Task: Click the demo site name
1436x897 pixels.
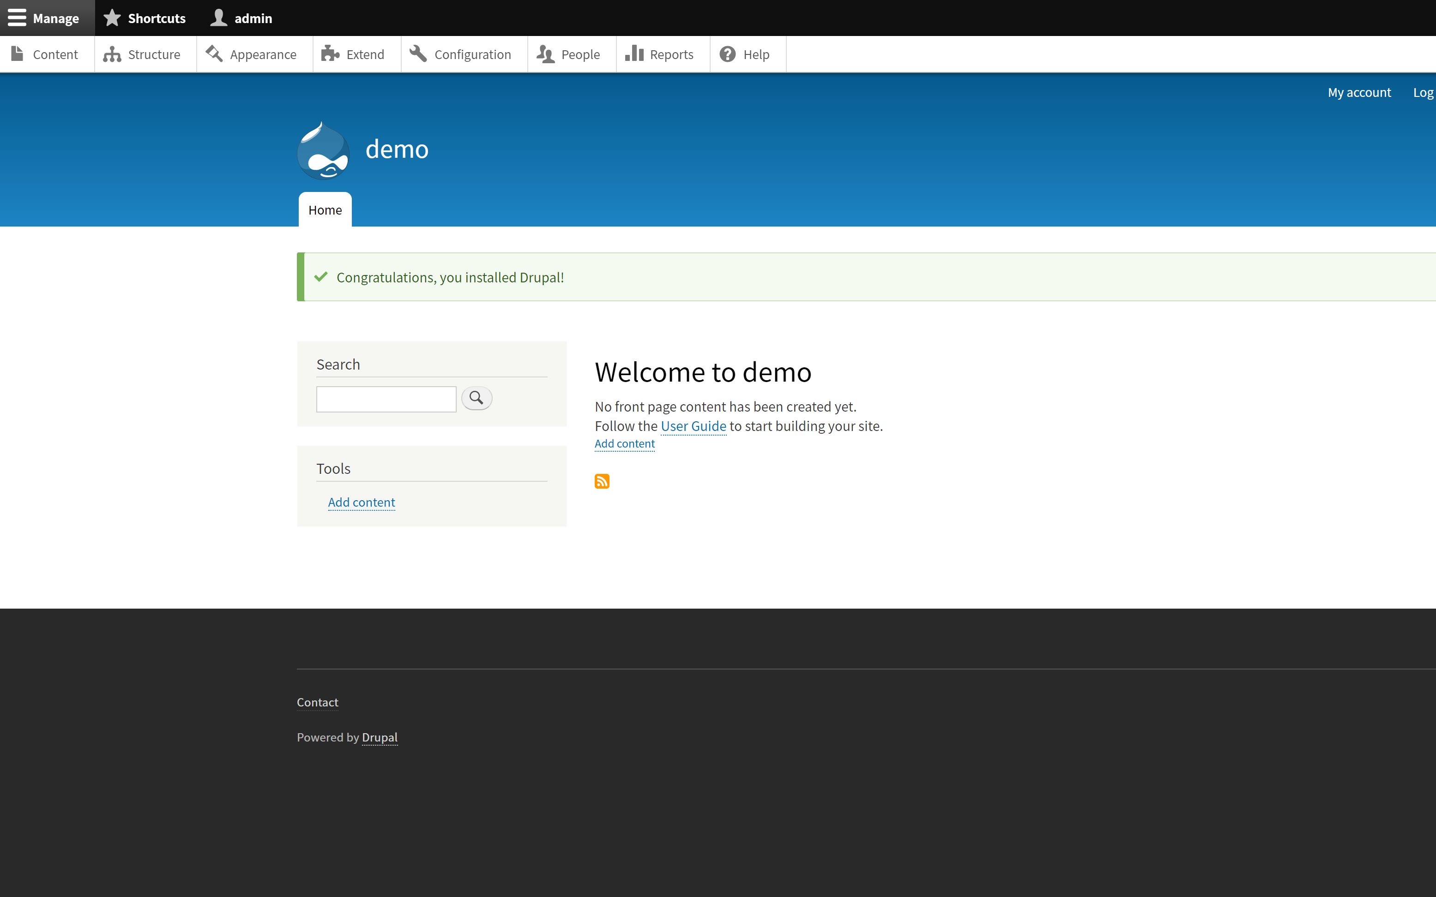Action: click(x=397, y=149)
